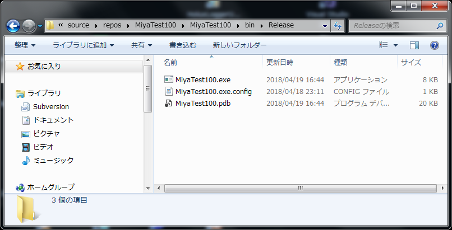Click large folder icon in details pane
Image resolution: width=452 pixels, height=230 pixels.
coord(27,209)
